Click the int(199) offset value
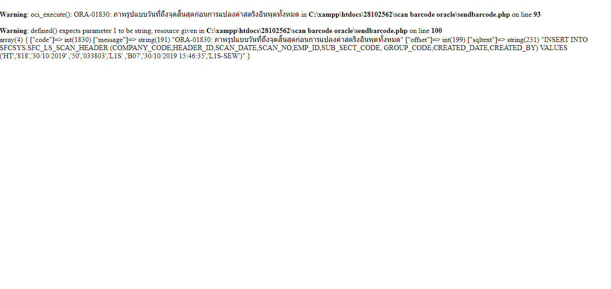Screen dimensions: 611x289 454,40
